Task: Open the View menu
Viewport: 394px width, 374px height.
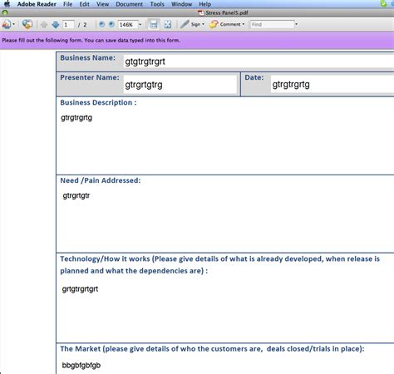Action: (x=102, y=4)
